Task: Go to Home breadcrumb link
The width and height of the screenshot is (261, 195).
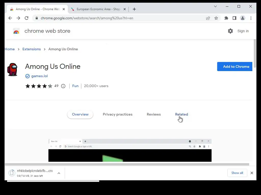Action: [10, 49]
